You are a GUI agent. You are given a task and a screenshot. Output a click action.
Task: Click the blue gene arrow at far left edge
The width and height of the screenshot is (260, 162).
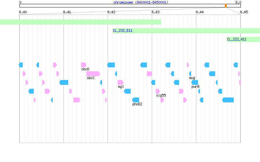pyautogui.click(x=21, y=65)
